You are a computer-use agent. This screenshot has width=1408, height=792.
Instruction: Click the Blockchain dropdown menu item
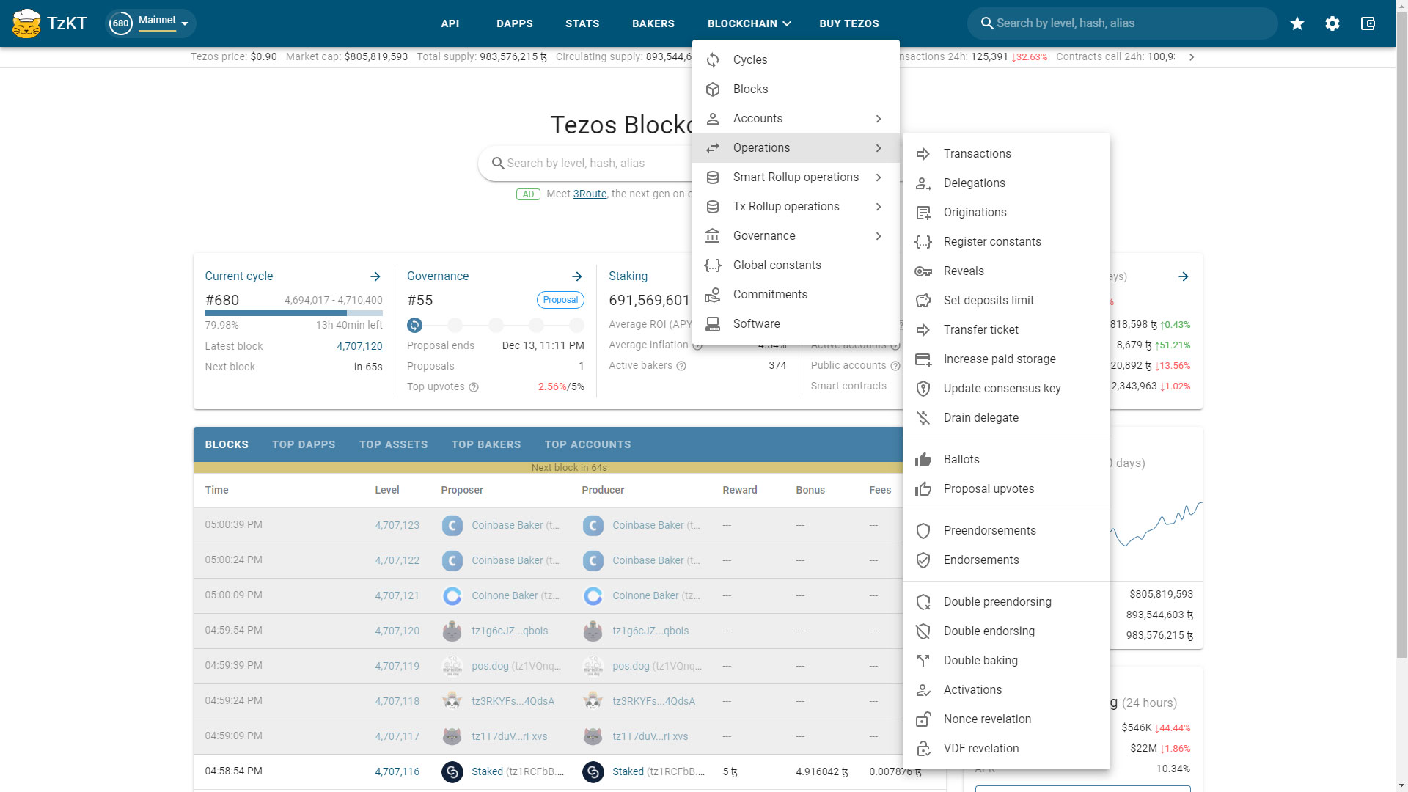[x=749, y=23]
